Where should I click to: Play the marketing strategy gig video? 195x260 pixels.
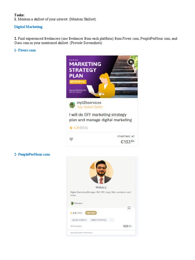[131, 62]
